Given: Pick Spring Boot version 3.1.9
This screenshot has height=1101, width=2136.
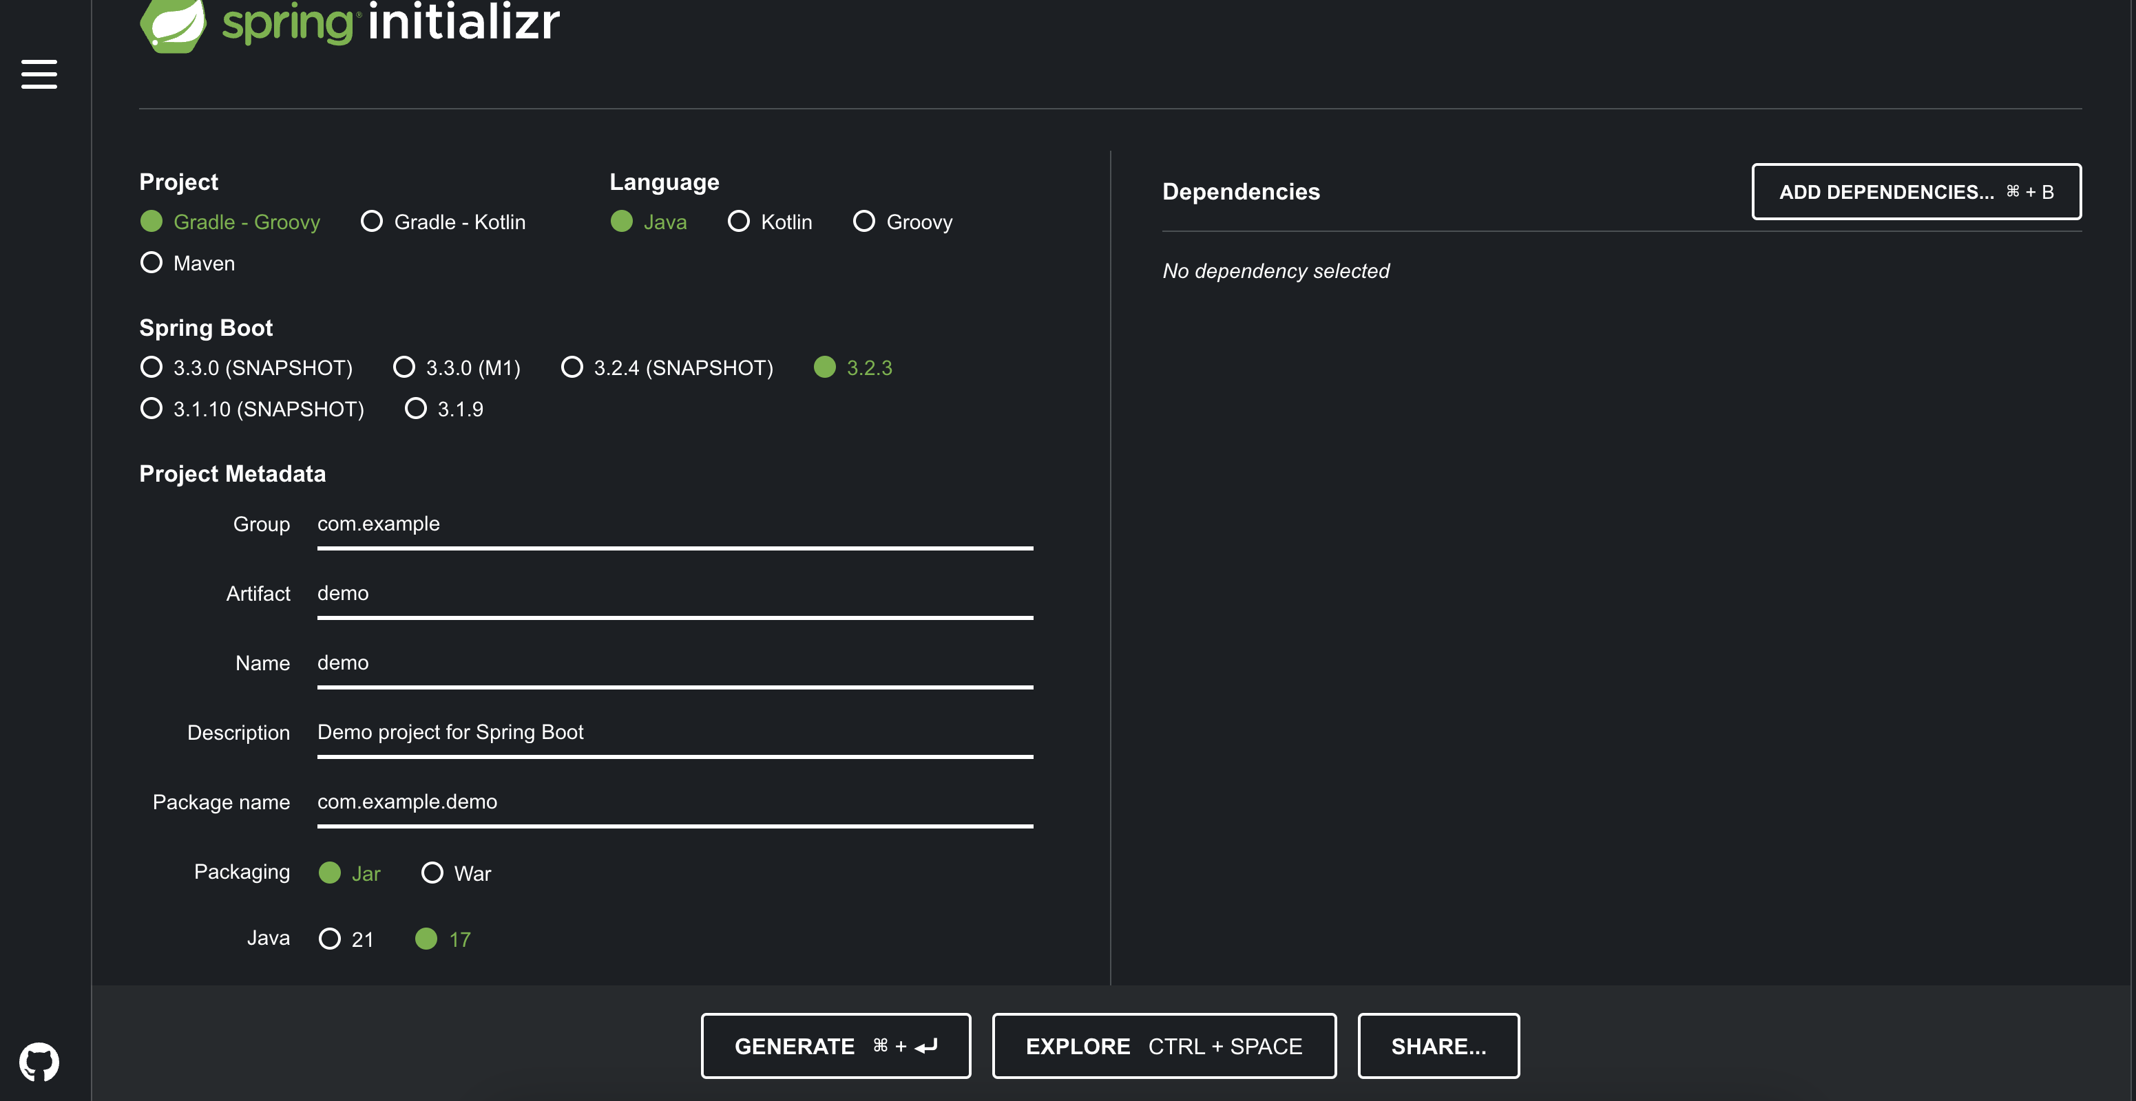Looking at the screenshot, I should point(443,409).
